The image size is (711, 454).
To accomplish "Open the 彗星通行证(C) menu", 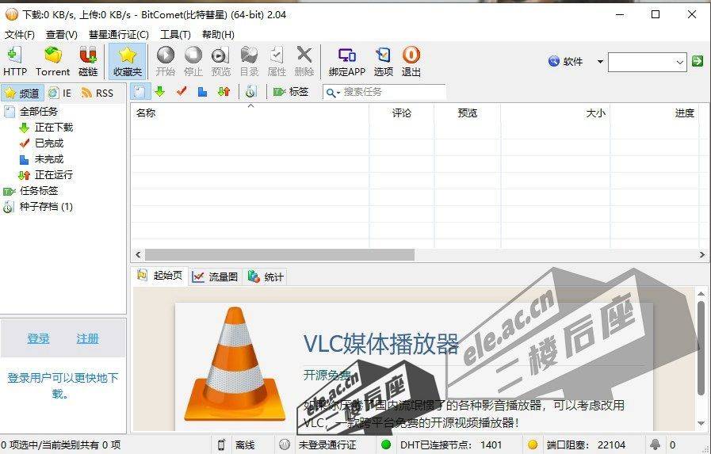I will pos(118,34).
